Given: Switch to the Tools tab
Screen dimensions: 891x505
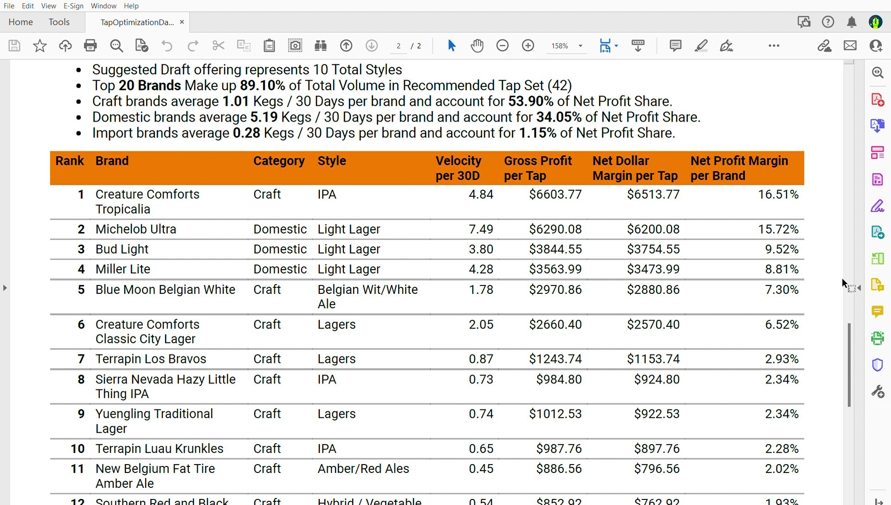Looking at the screenshot, I should point(59,22).
